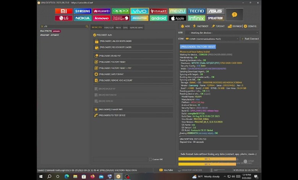Run PRELOADER Factory Reset

[133, 62]
